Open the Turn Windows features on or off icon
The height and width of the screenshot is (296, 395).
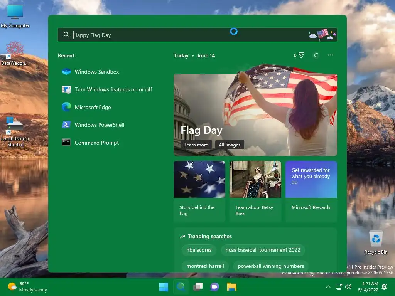66,89
